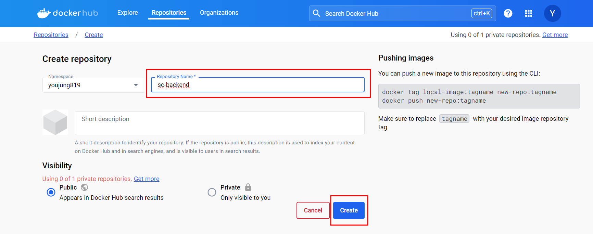Click the Docker Hub whale logo
This screenshot has height=234, width=593.
[67, 13]
